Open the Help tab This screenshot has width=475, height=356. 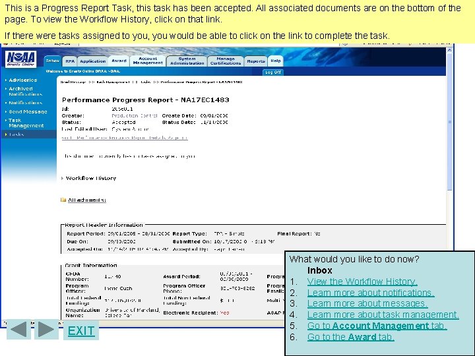276,61
